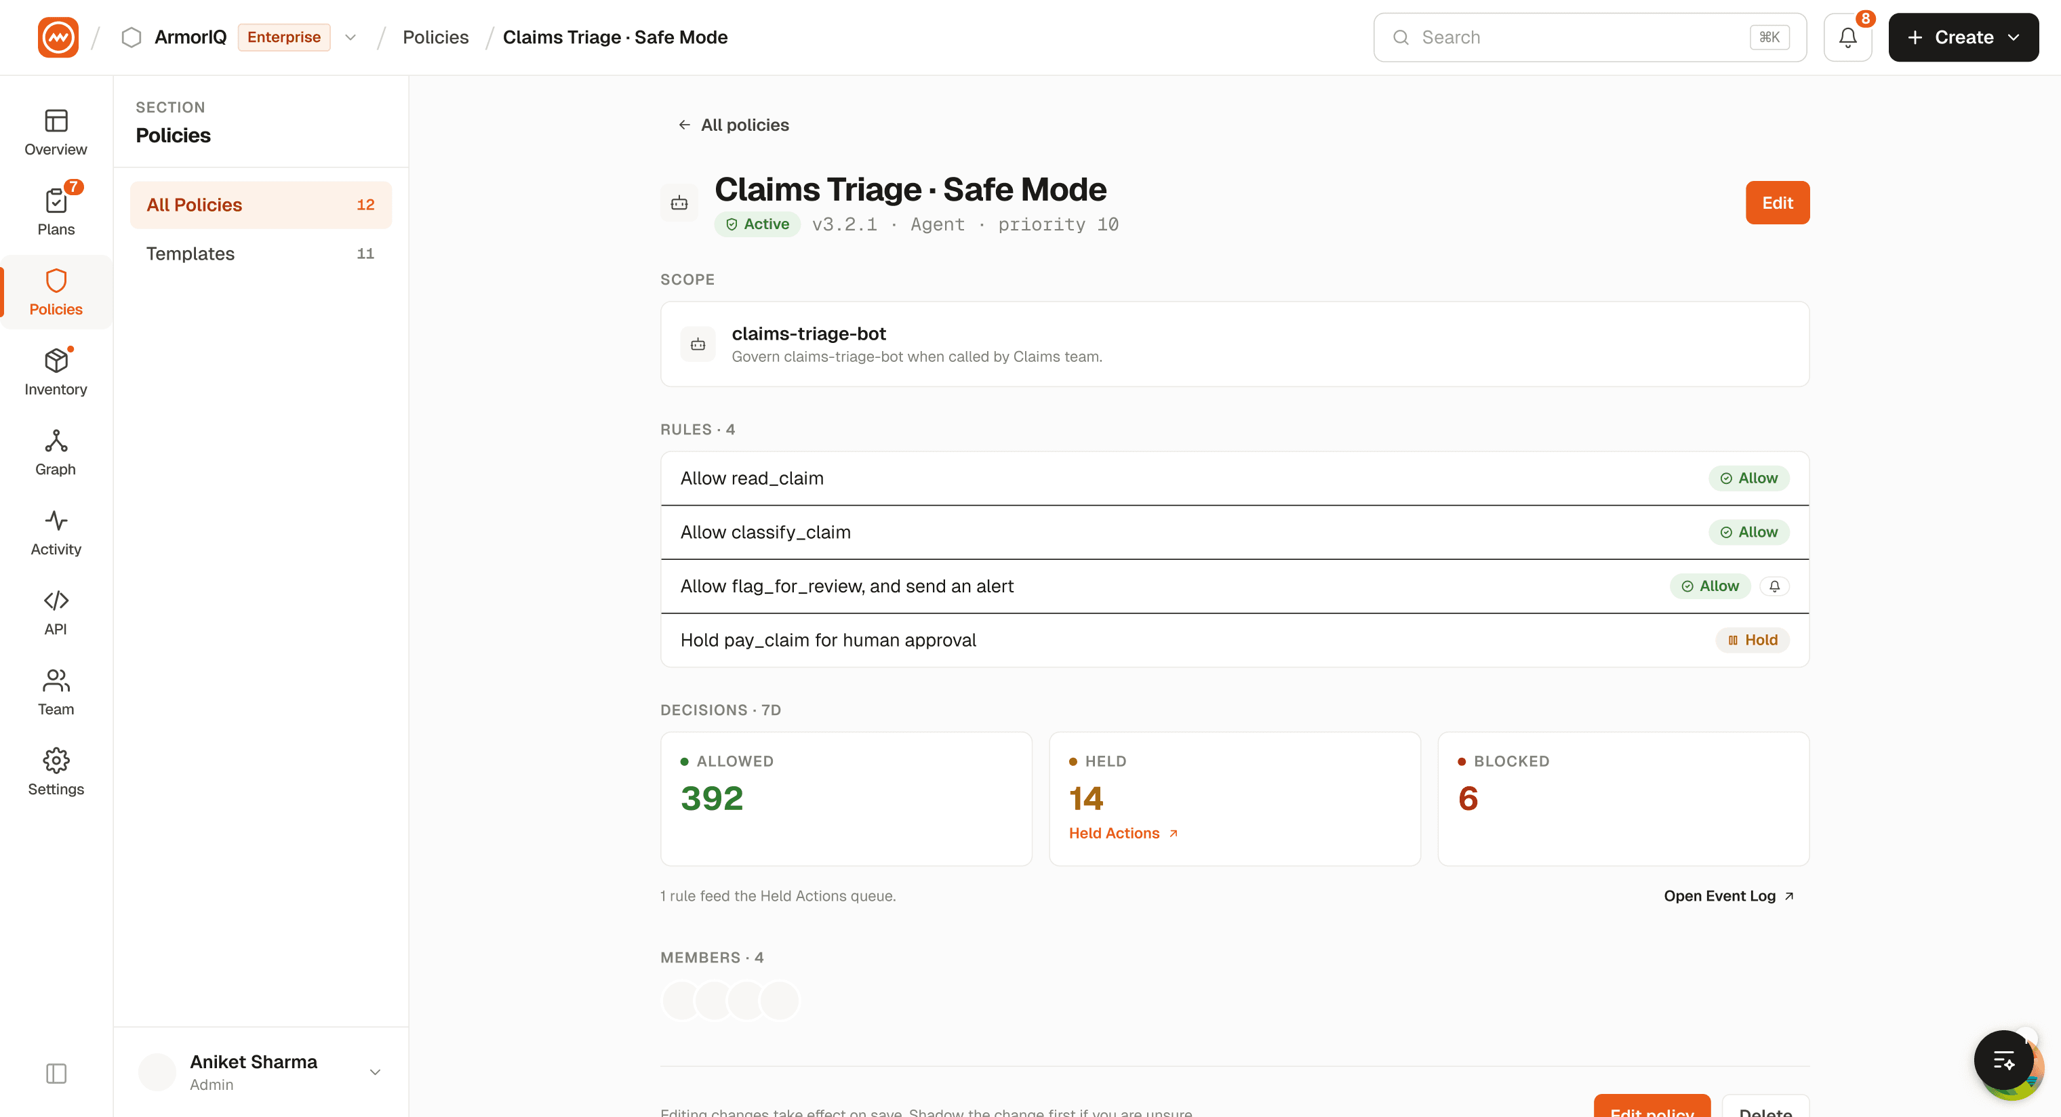The width and height of the screenshot is (2061, 1117).
Task: Open the Allow read_claim rule row
Action: tap(1235, 479)
